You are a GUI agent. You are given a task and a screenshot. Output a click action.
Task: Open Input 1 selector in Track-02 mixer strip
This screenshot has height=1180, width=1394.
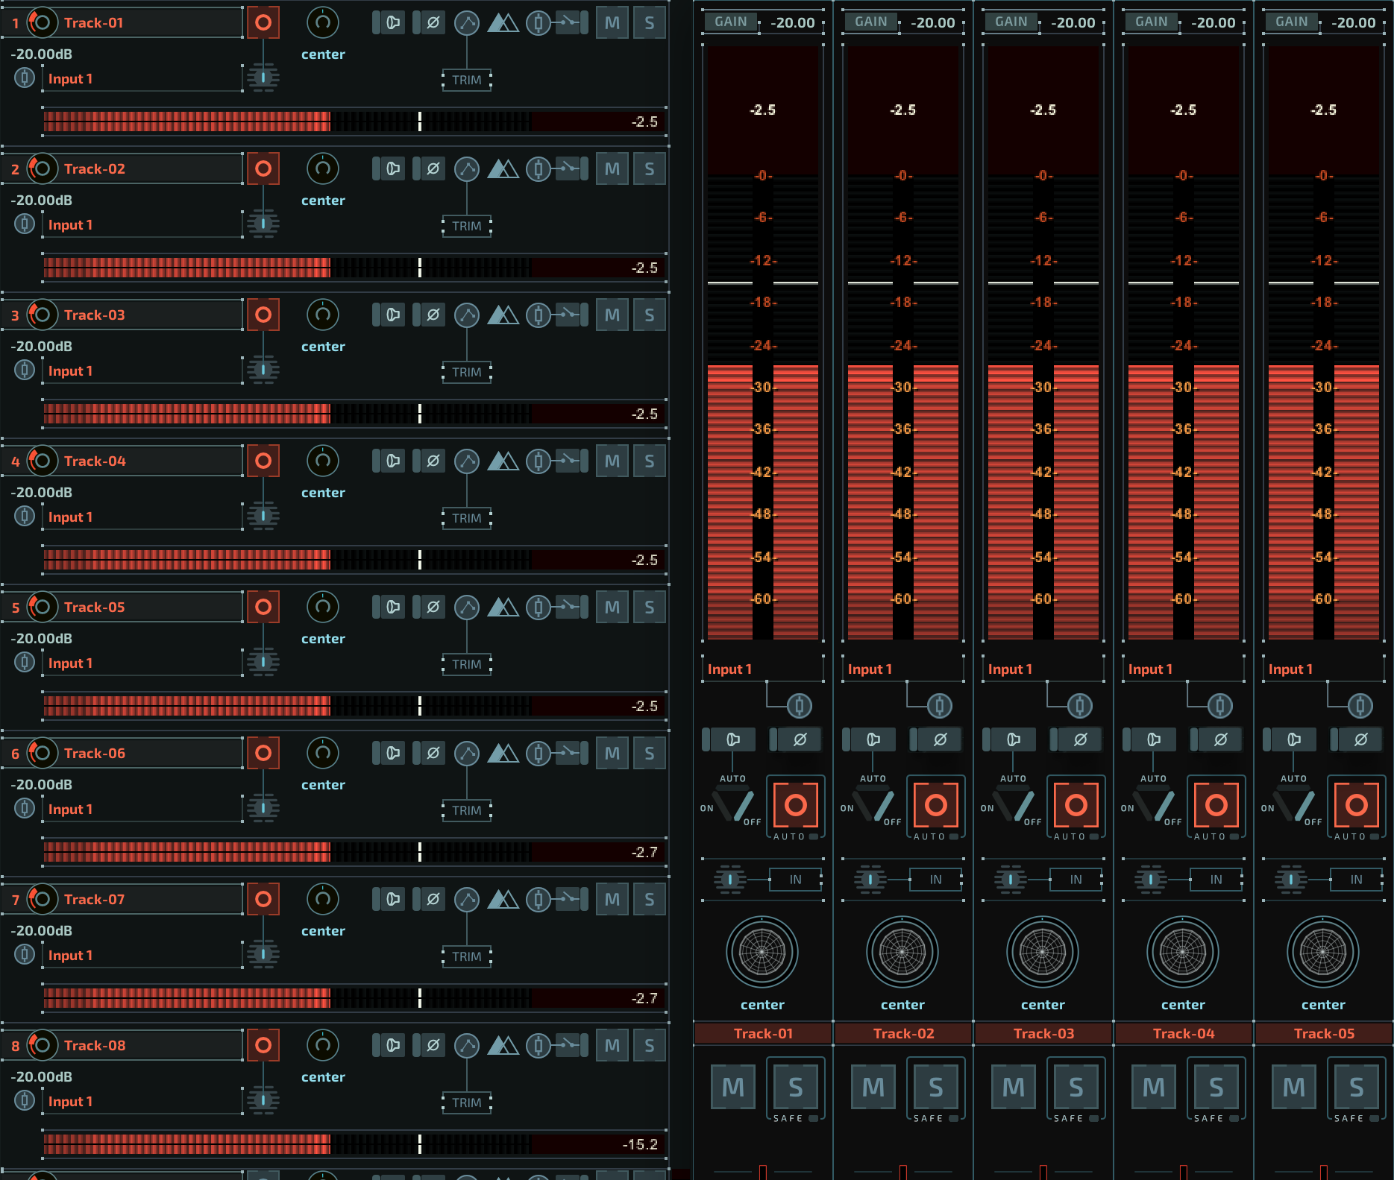(x=903, y=669)
